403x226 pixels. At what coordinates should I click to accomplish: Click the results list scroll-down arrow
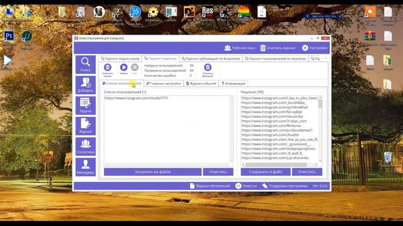point(321,161)
